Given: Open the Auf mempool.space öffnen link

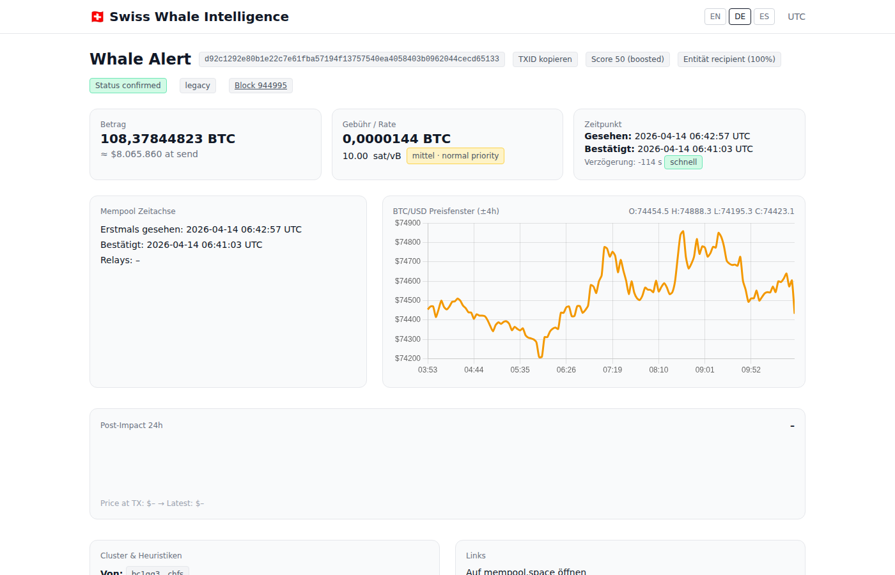Looking at the screenshot, I should pyautogui.click(x=526, y=572).
